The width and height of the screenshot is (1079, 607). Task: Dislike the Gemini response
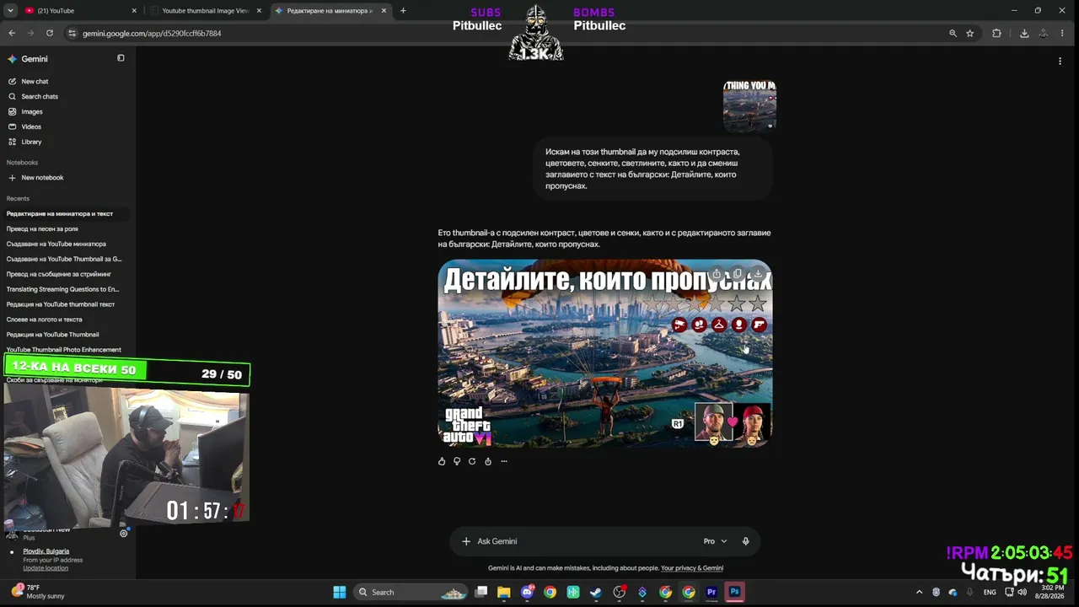(457, 461)
